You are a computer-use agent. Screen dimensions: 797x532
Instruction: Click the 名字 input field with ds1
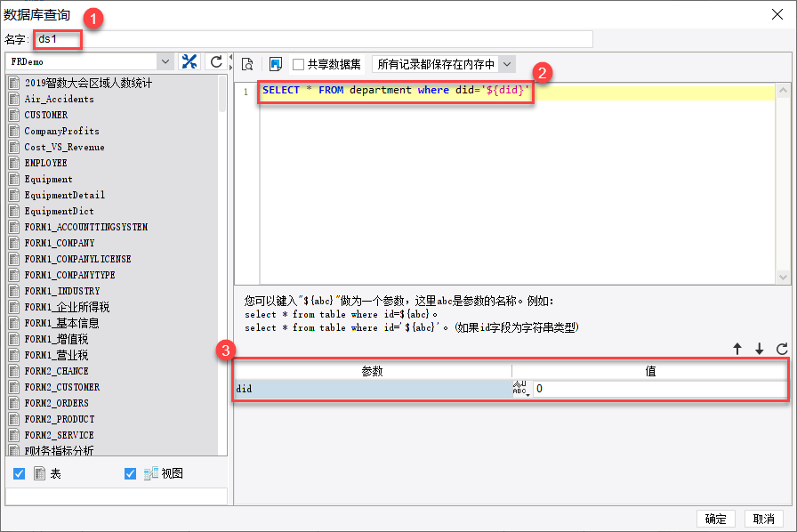(313, 39)
